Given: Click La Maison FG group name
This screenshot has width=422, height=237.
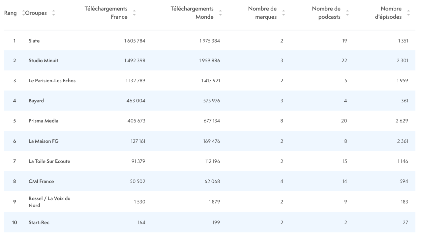Looking at the screenshot, I should pyautogui.click(x=44, y=141).
